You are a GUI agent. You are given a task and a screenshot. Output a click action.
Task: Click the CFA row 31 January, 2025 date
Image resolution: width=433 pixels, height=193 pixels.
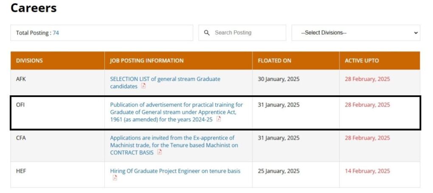(278, 138)
